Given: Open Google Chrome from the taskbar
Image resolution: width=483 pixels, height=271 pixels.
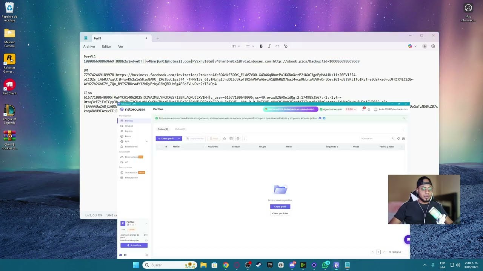Looking at the screenshot, I should (x=226, y=265).
